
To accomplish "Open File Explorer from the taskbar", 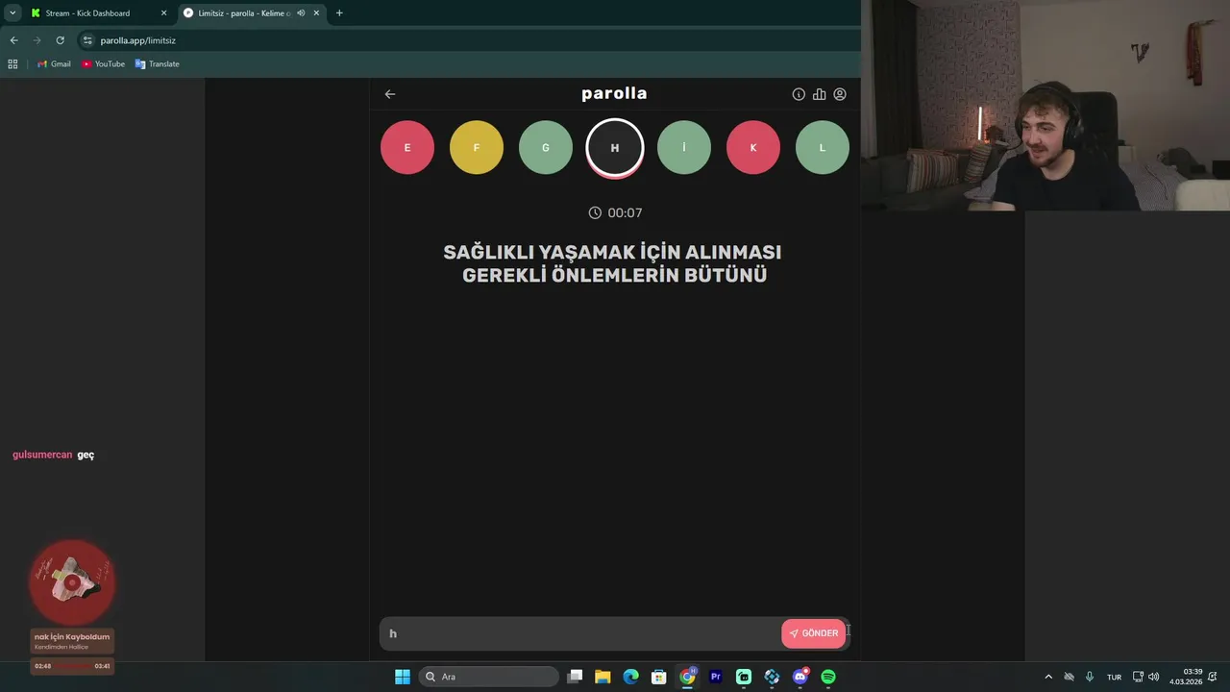I will (x=603, y=677).
